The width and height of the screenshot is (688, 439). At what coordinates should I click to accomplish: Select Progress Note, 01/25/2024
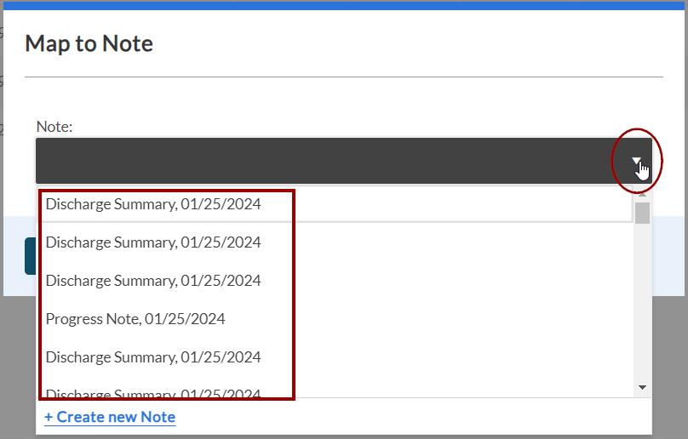[135, 319]
